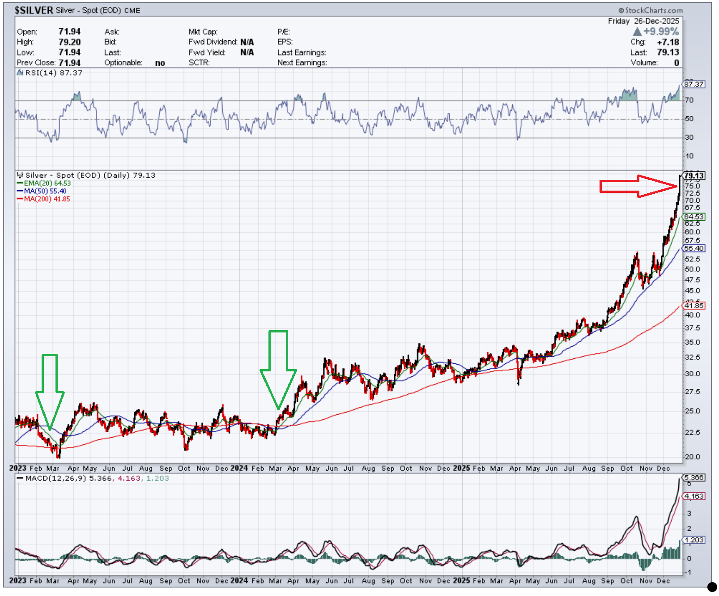Click the RSI(14) indicator icon
The width and height of the screenshot is (719, 596).
click(20, 73)
